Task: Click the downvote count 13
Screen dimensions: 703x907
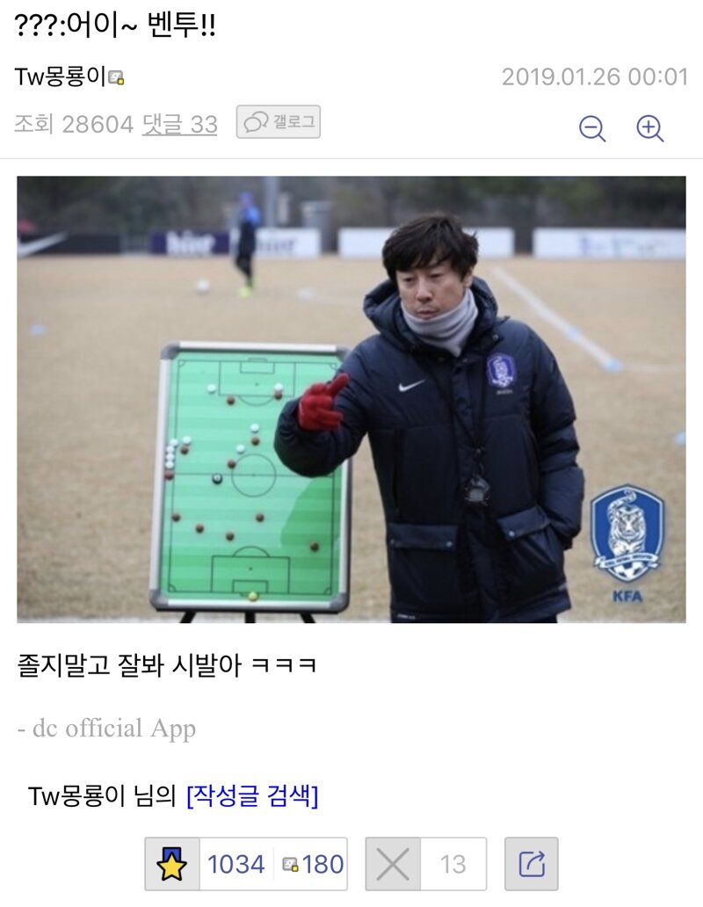Action: click(x=453, y=865)
